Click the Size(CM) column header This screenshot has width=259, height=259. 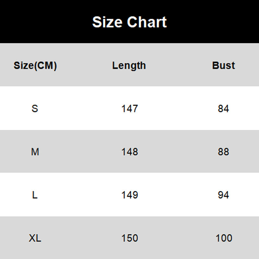coord(35,66)
